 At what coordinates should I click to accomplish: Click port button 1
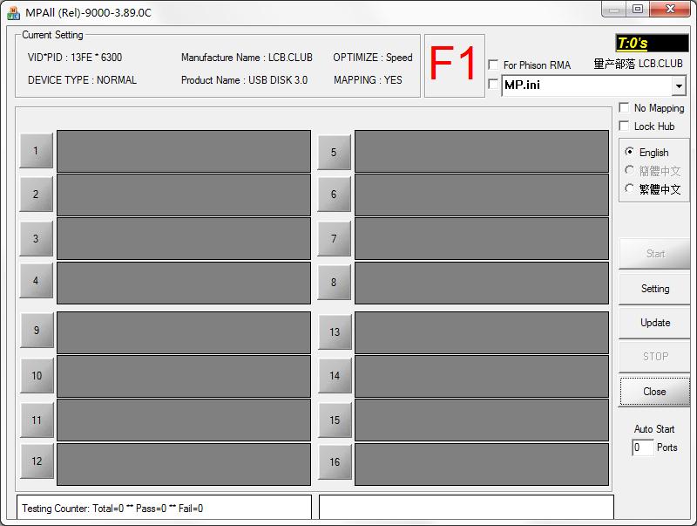click(x=36, y=150)
